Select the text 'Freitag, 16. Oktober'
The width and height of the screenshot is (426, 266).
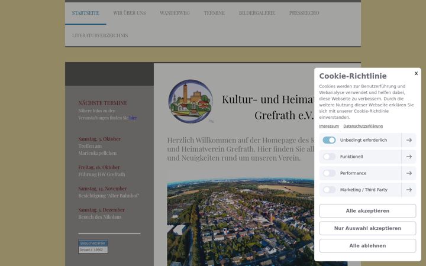(99, 167)
